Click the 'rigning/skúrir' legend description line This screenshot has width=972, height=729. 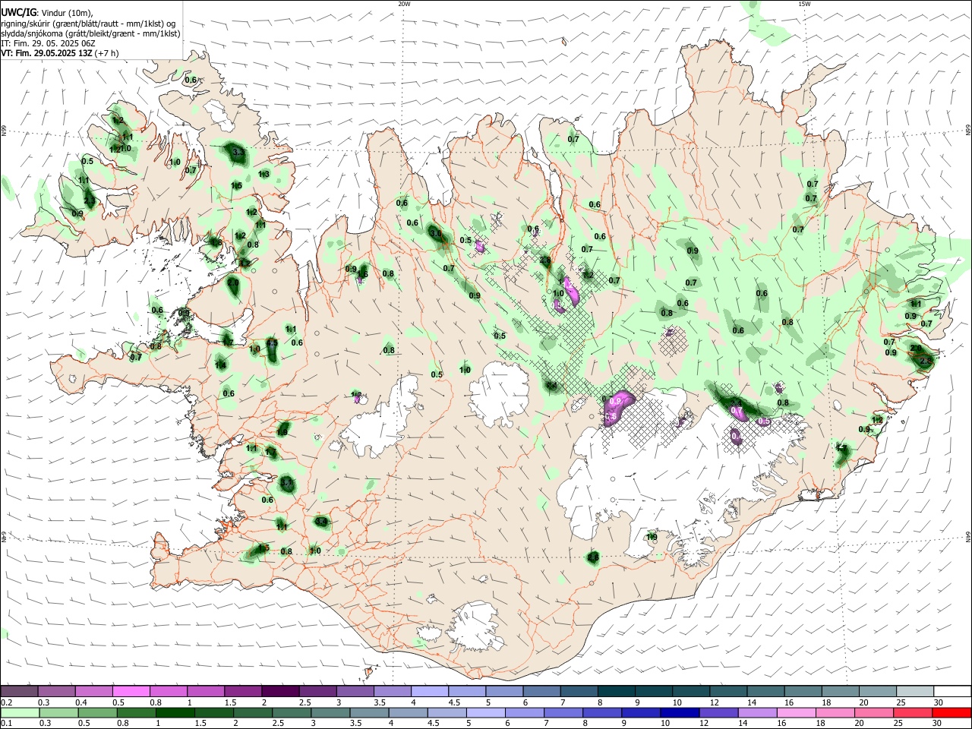tap(88, 24)
